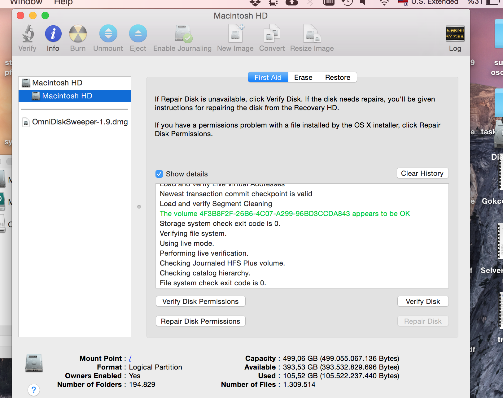Switch to the First Aid tab
Image resolution: width=503 pixels, height=398 pixels.
268,77
